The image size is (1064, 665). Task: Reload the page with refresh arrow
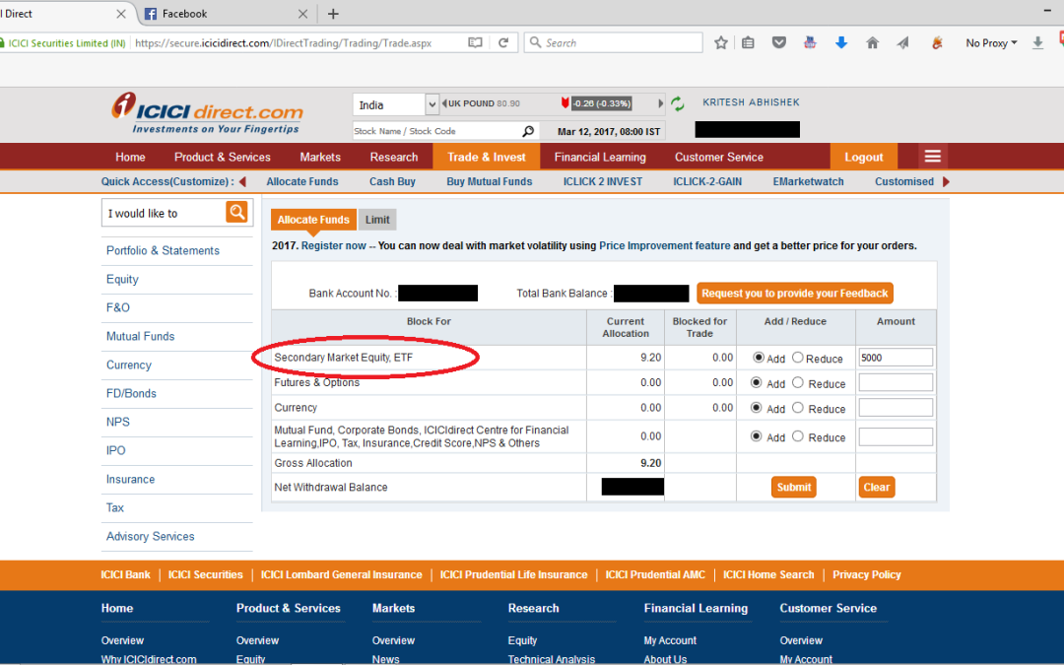[x=503, y=42]
